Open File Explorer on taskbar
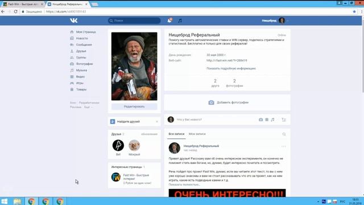The height and width of the screenshot is (205, 364). [18, 201]
